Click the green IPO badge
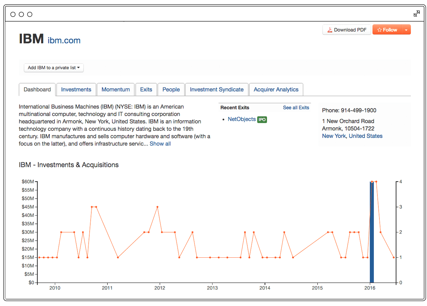The height and width of the screenshot is (306, 427). click(262, 120)
